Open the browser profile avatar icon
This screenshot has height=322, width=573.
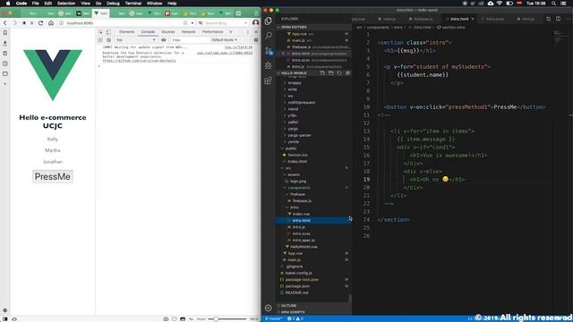pyautogui.click(x=255, y=22)
